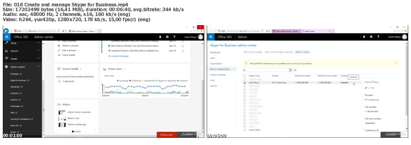Viewport: 411px width, 145px height.
Task: Open Service health card via its chevron
Action: [80, 69]
